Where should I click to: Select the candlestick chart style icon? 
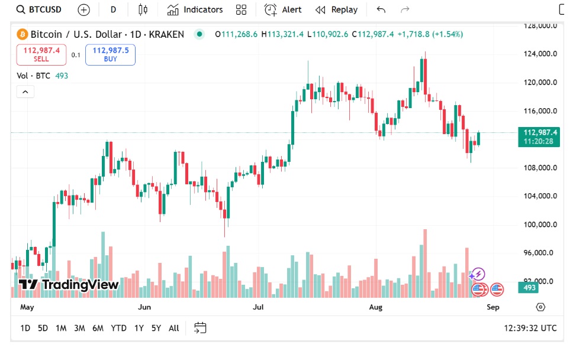pyautogui.click(x=143, y=9)
